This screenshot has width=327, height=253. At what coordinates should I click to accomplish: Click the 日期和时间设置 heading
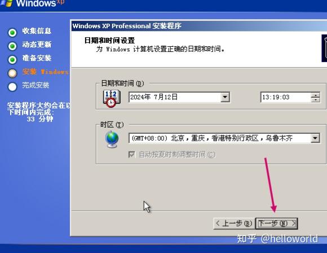(109, 40)
